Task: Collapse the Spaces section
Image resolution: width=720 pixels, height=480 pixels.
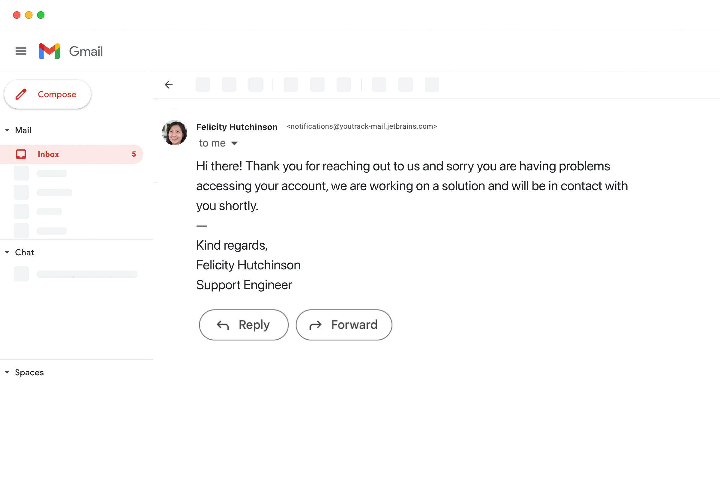Action: (x=7, y=372)
